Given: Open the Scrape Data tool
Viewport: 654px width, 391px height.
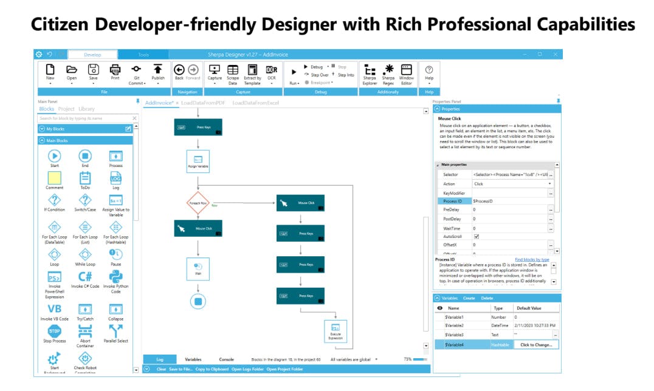Looking at the screenshot, I should pos(233,70).
